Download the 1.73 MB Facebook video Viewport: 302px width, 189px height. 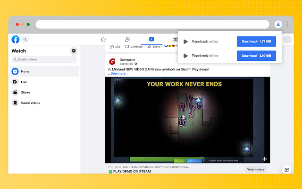coord(256,42)
